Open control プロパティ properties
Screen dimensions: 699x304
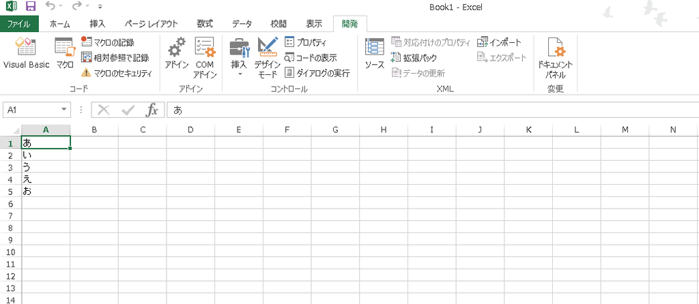[x=305, y=43]
